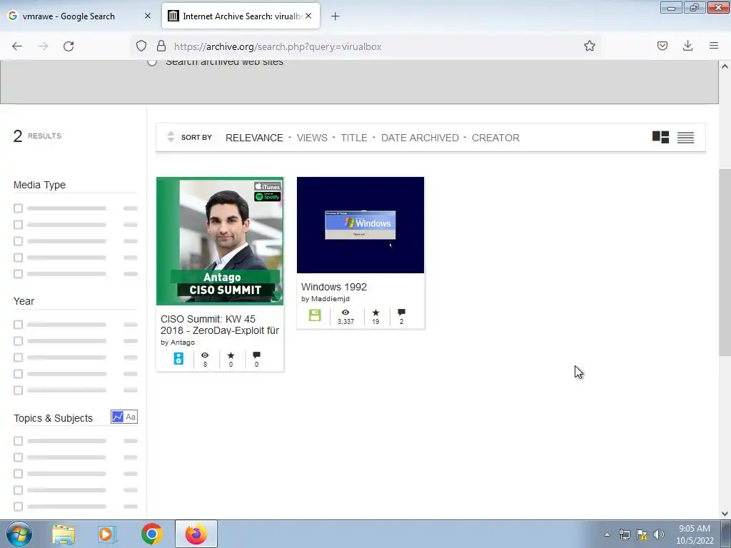Open the Windows 1992 title link
The image size is (731, 548).
tap(334, 287)
